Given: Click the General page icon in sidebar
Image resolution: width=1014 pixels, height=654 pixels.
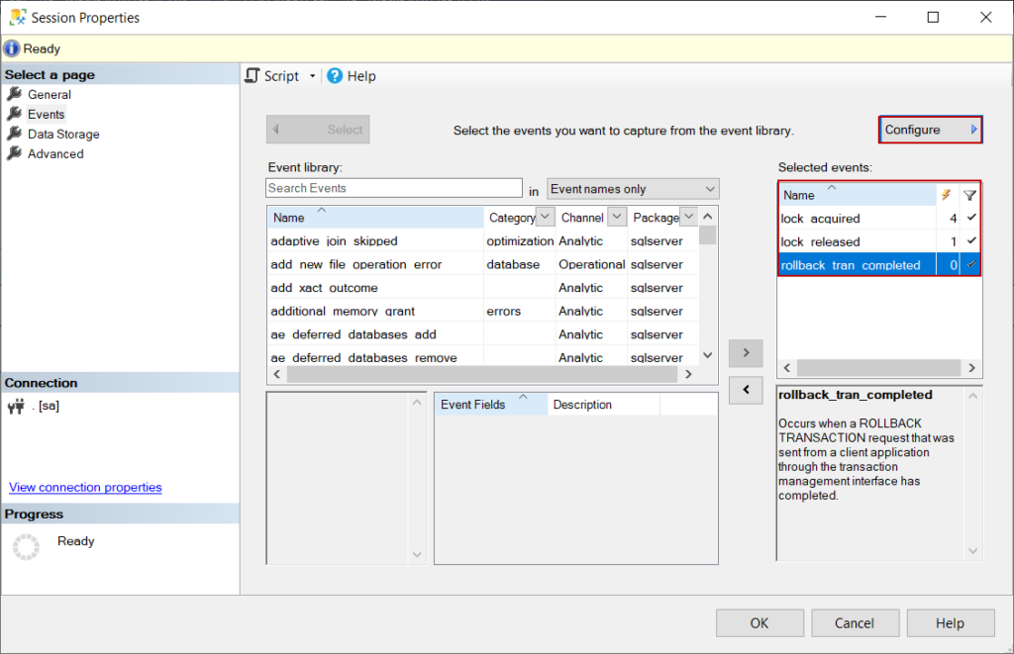Looking at the screenshot, I should [x=17, y=94].
